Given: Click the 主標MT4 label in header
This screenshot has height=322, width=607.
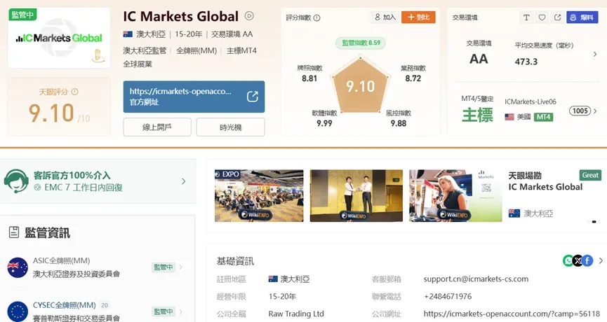Looking at the screenshot, I should [241, 50].
